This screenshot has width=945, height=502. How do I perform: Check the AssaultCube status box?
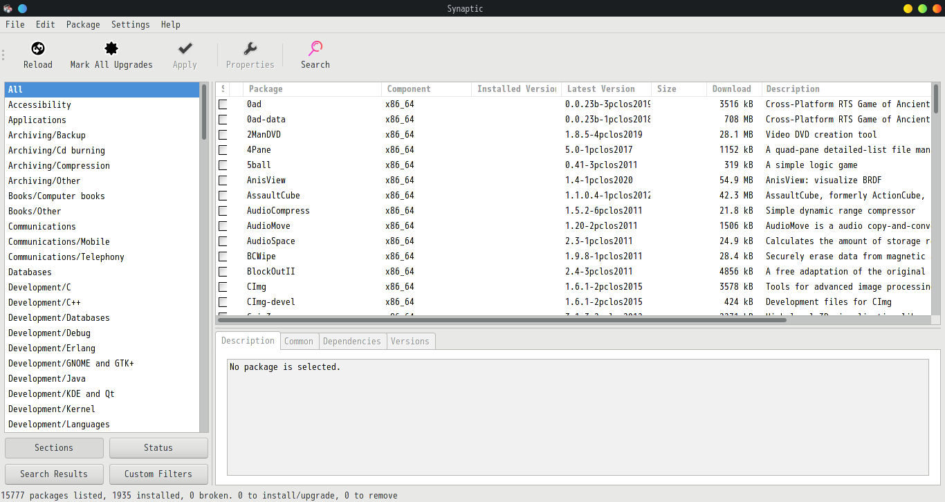pyautogui.click(x=223, y=196)
